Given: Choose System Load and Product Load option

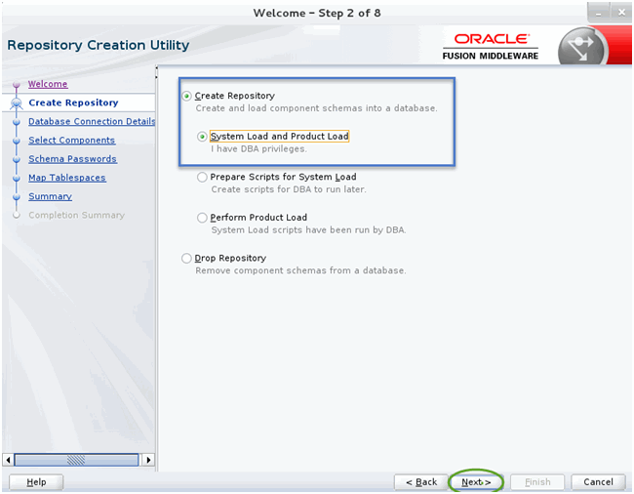Looking at the screenshot, I should tap(202, 137).
